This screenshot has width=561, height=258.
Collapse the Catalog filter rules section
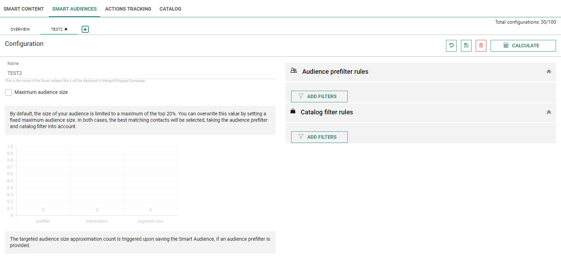[x=549, y=112]
